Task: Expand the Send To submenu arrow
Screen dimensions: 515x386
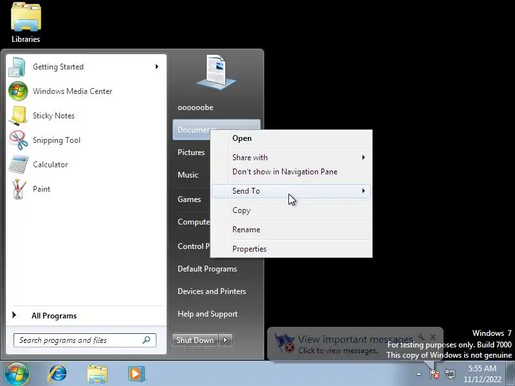Action: 363,190
